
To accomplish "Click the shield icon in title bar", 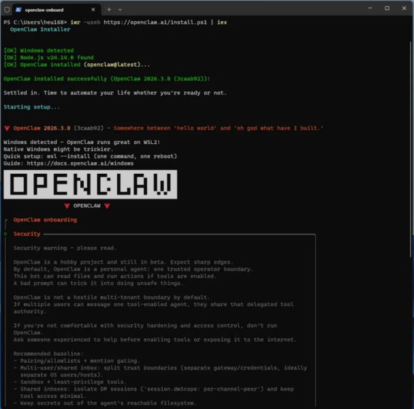I will click(7, 10).
